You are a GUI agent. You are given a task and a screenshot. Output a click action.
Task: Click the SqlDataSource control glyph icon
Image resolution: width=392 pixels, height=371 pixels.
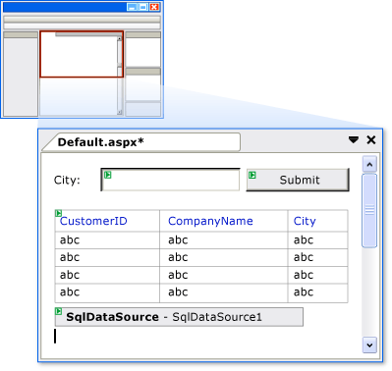coord(58,311)
